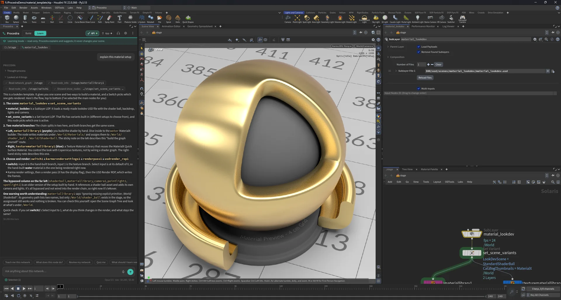Screen dimensions: 561x300
Task: Click the Quiz me suggestion
Action: pos(101,262)
